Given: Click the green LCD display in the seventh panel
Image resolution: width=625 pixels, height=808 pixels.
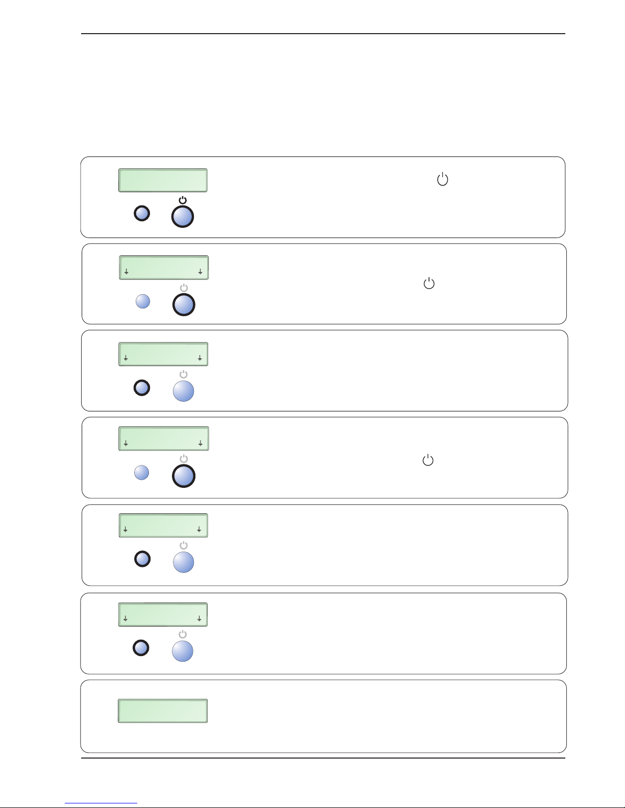Looking at the screenshot, I should (163, 711).
